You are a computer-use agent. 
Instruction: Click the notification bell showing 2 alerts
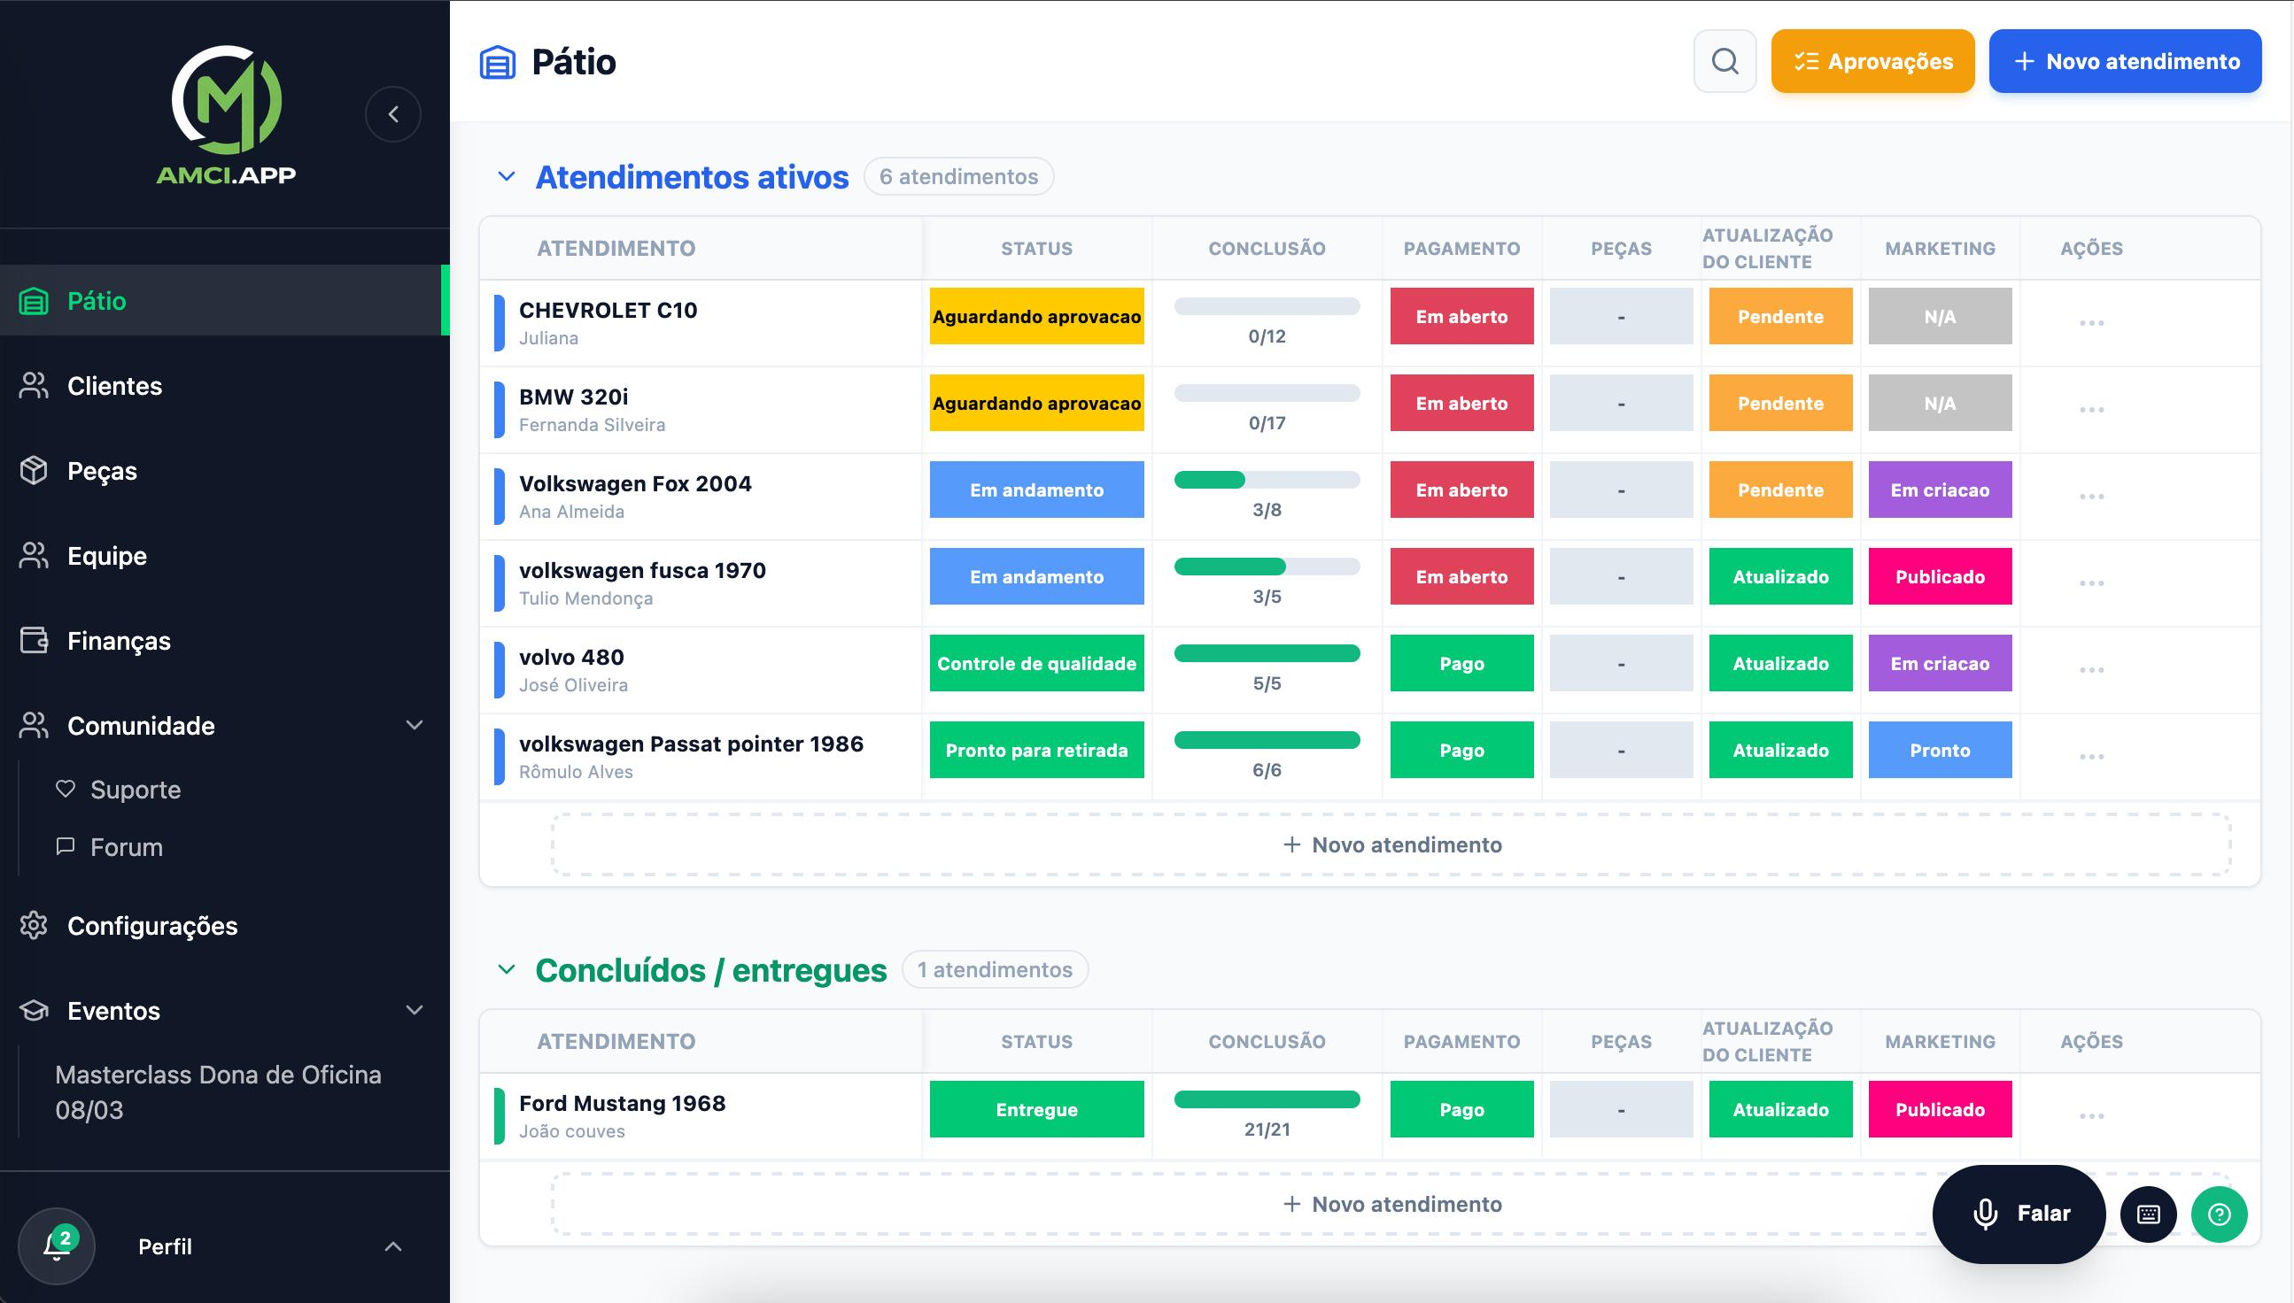coord(58,1245)
